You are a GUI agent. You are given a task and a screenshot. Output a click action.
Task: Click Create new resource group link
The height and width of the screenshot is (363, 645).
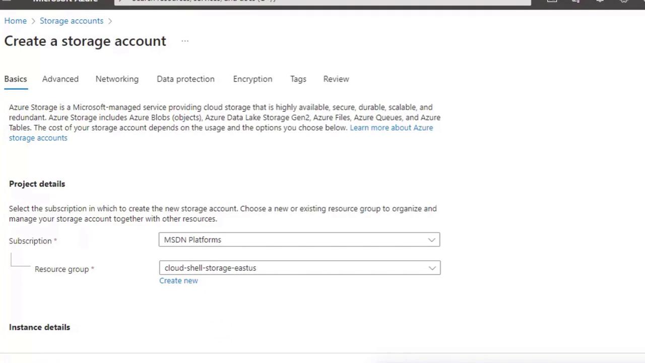(x=178, y=281)
